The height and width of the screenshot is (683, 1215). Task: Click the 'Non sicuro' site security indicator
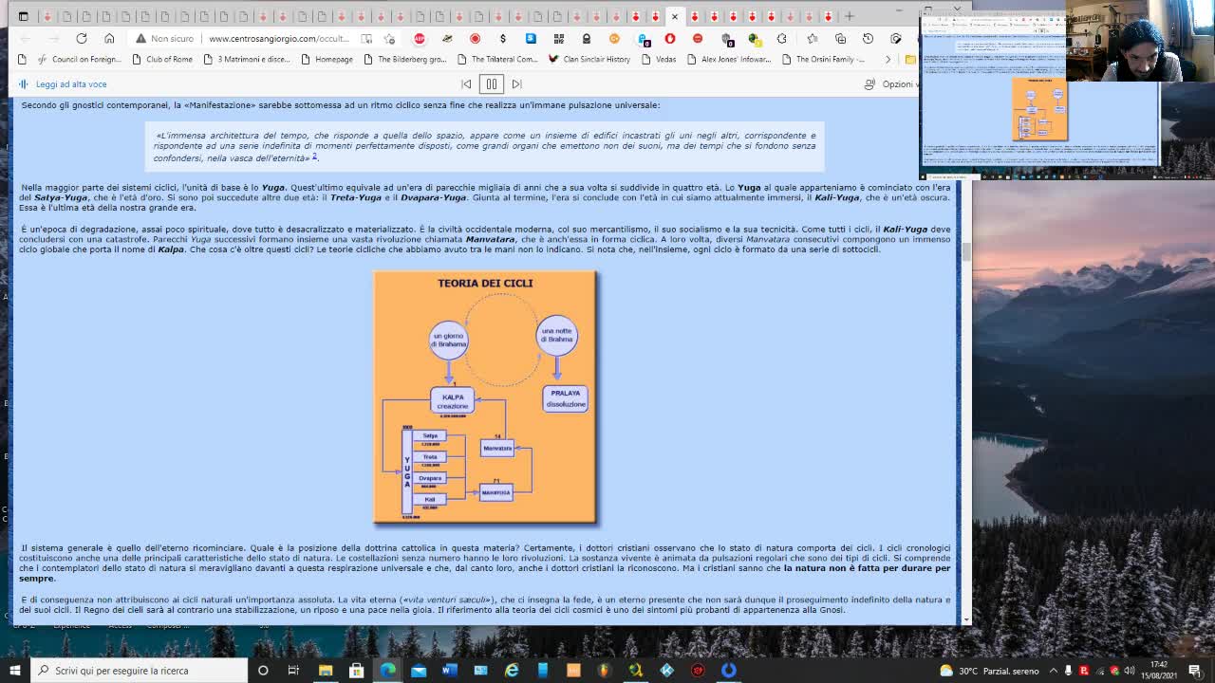click(164, 39)
